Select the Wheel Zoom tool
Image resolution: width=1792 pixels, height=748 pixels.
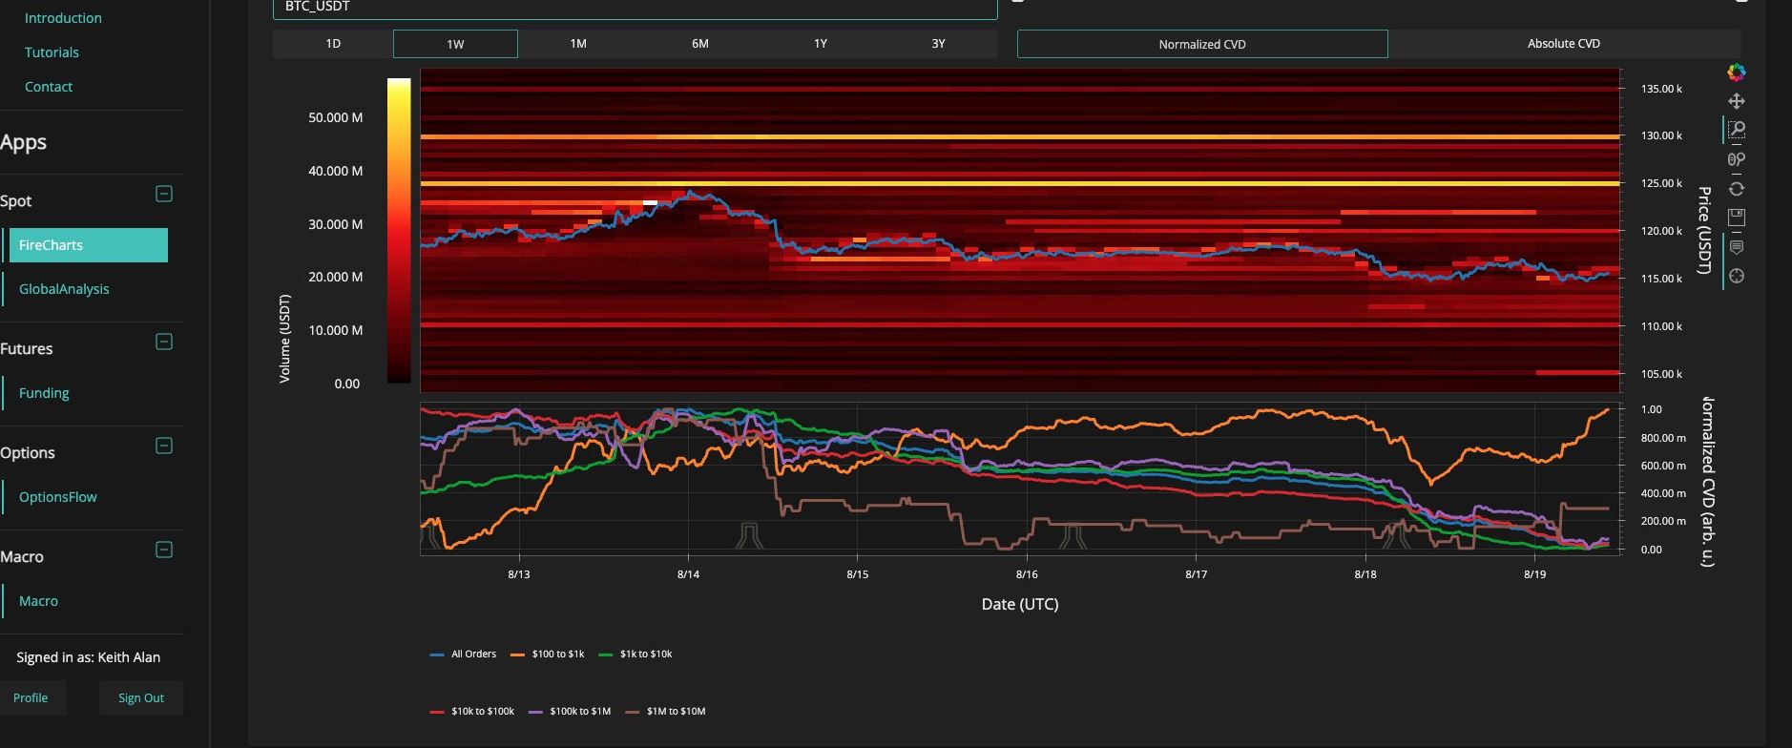point(1737,159)
